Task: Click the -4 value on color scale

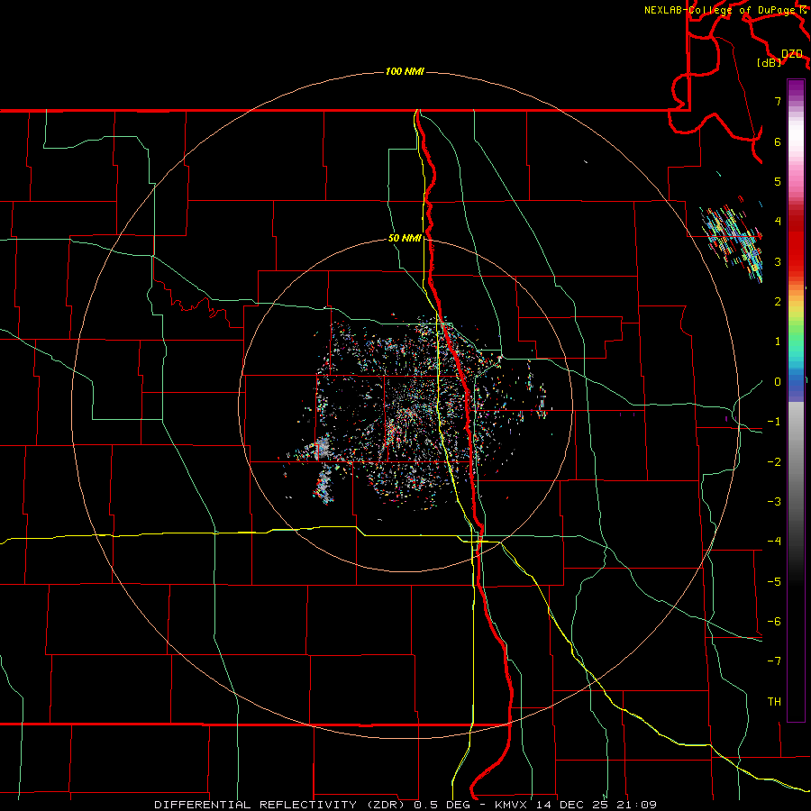Action: click(x=774, y=542)
